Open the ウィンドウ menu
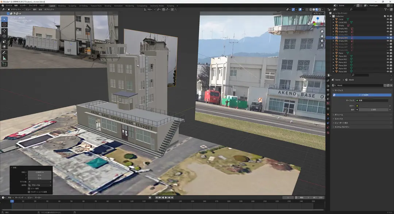The image size is (394, 214). (33, 5)
